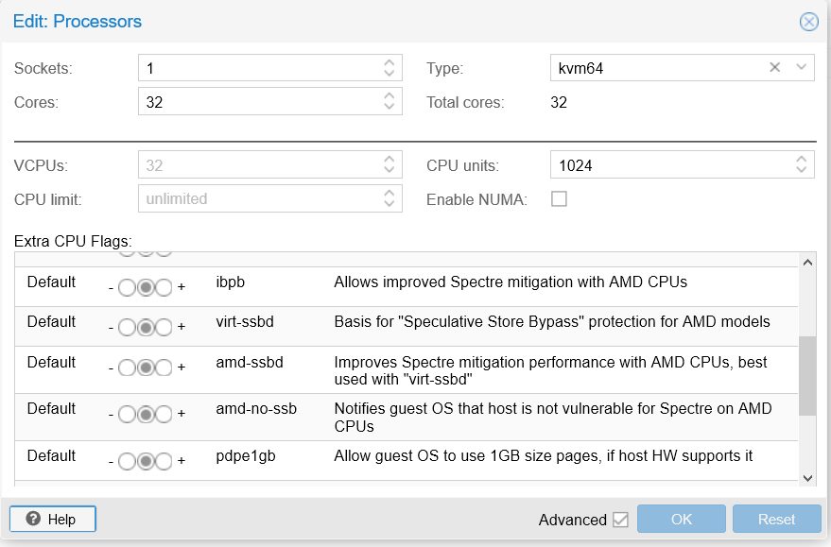Turn off the virt-ssbd flag
This screenshot has height=547, width=831.
[128, 327]
